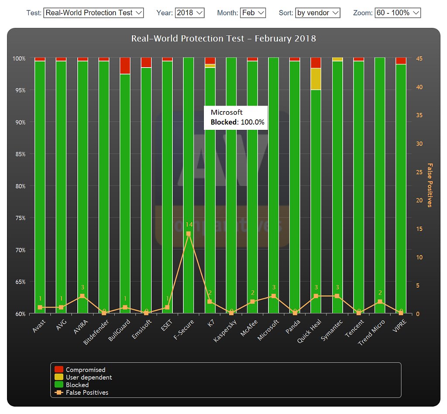Image resolution: width=447 pixels, height=414 pixels.
Task: Click the red Compromised segment of BullGuard bar
Action: [125, 66]
